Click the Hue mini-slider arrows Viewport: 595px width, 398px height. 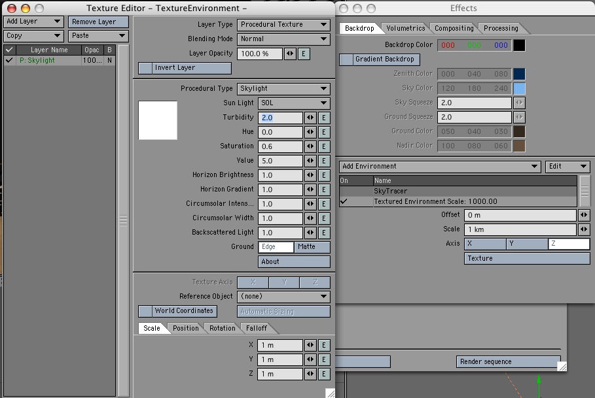[310, 132]
